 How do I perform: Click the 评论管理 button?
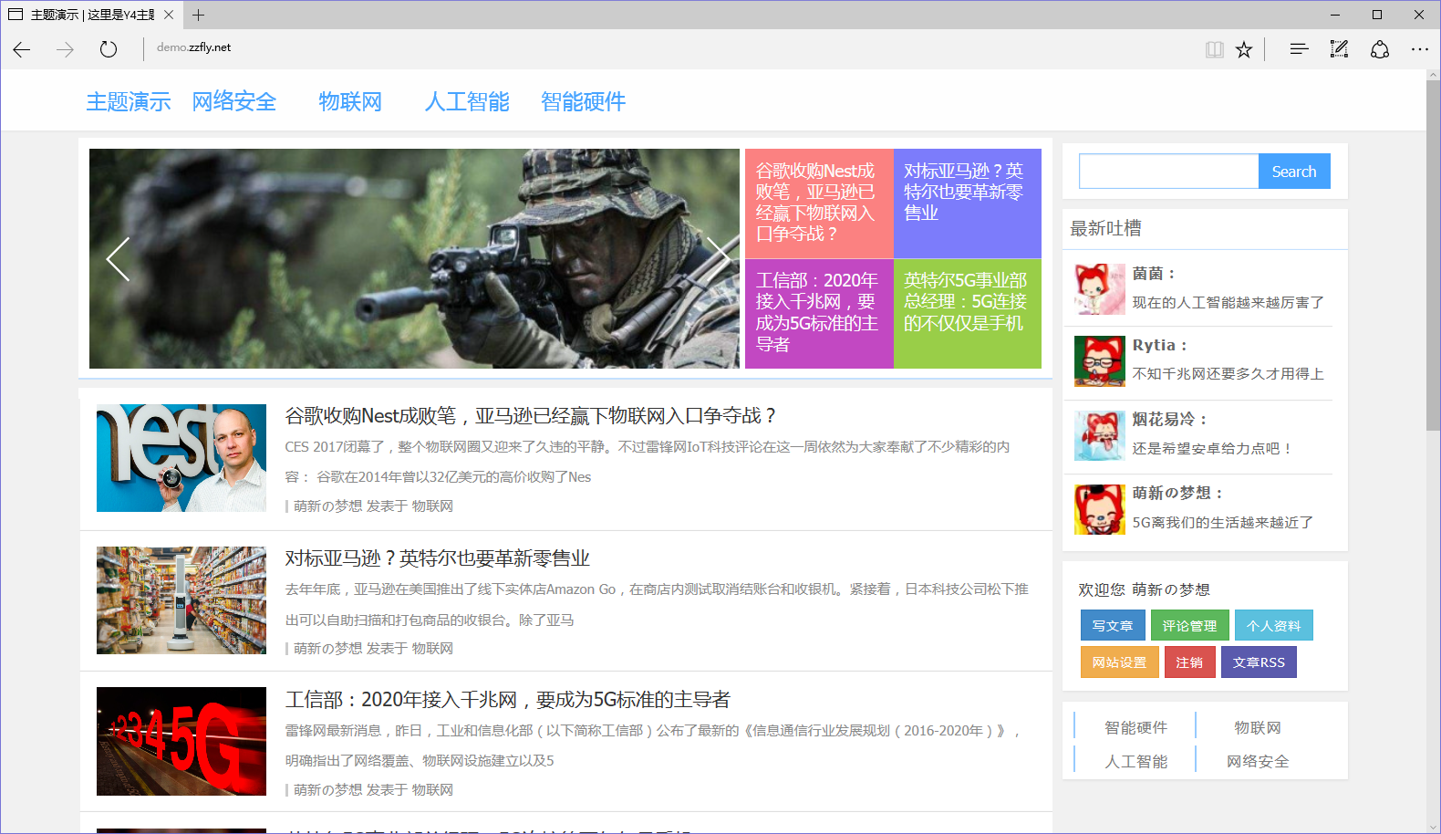tap(1190, 625)
